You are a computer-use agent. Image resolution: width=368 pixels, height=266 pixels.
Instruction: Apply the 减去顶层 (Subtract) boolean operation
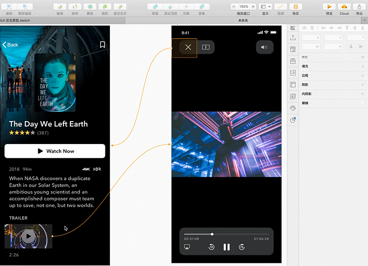click(171, 6)
